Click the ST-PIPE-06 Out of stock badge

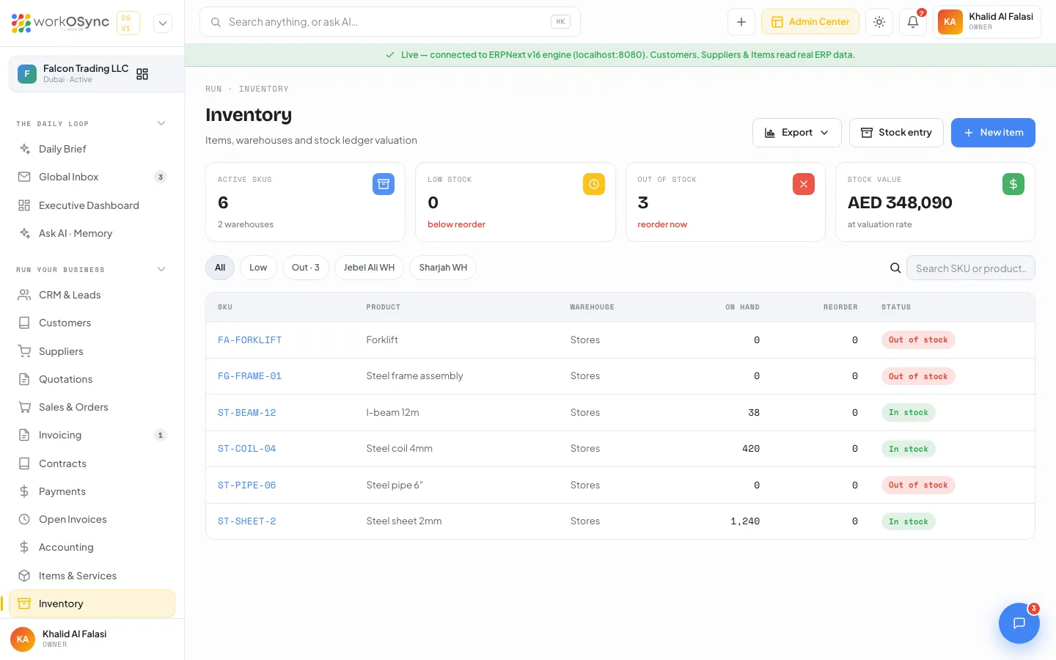[x=918, y=485]
